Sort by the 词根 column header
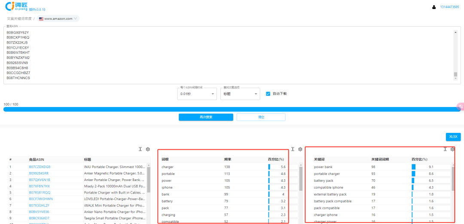464x224 pixels. 165,160
